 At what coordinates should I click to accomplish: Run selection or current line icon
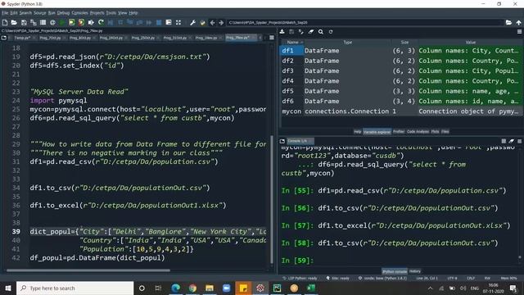pyautogui.click(x=91, y=22)
